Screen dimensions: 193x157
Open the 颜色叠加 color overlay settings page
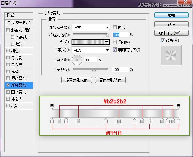[18, 78]
